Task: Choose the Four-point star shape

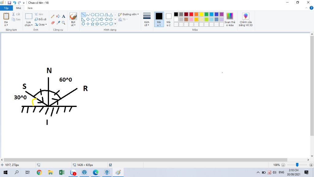Action: [x=88, y=24]
